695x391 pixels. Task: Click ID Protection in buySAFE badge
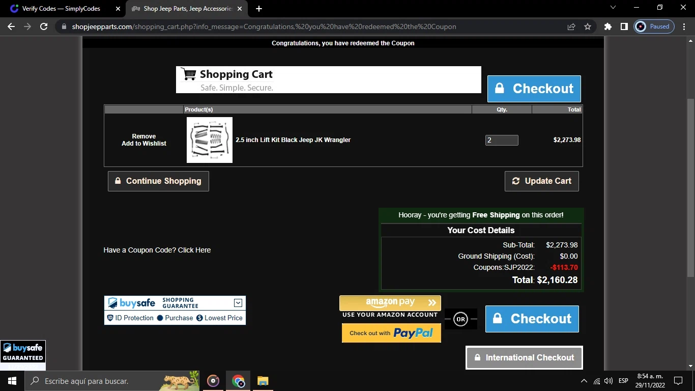[130, 318]
